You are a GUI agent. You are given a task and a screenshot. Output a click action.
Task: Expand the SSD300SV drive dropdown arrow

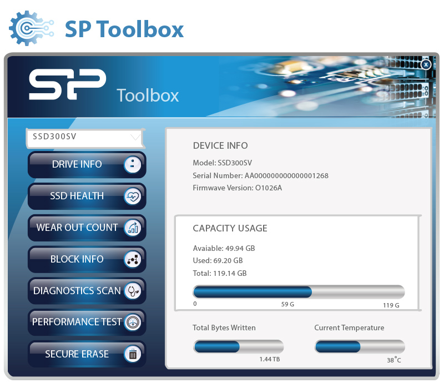point(135,138)
